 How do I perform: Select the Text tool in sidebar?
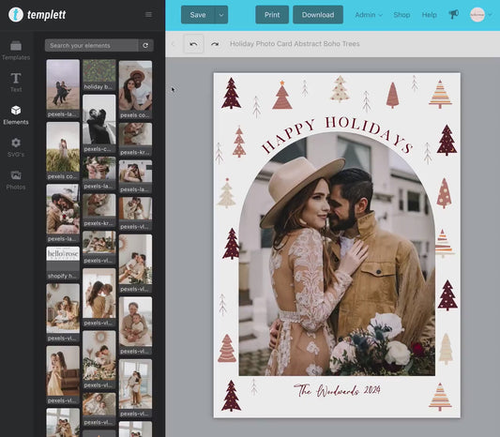(x=16, y=83)
